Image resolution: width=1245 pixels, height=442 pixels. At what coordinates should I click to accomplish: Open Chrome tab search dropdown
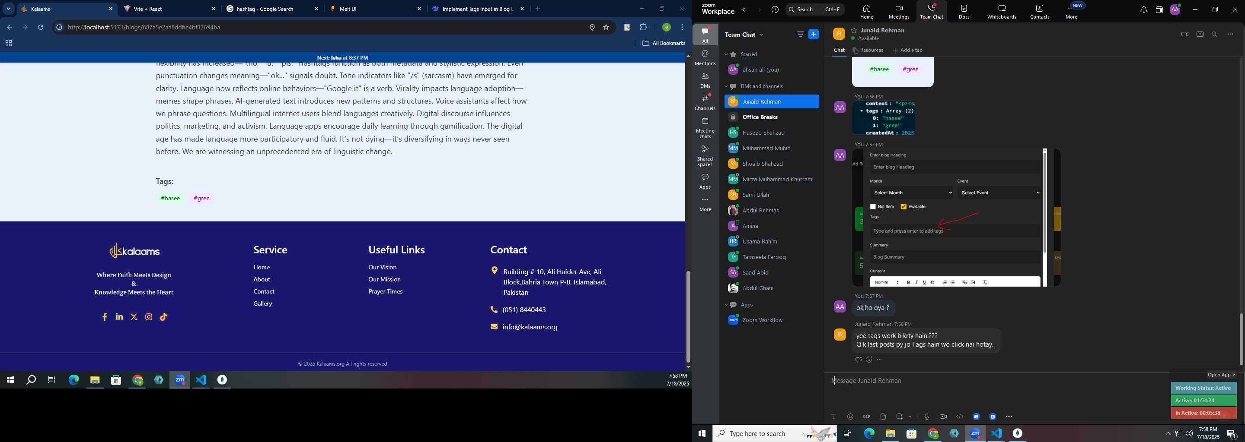(x=8, y=9)
